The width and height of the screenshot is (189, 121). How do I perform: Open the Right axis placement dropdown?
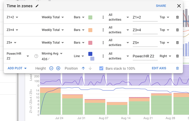click(165, 56)
